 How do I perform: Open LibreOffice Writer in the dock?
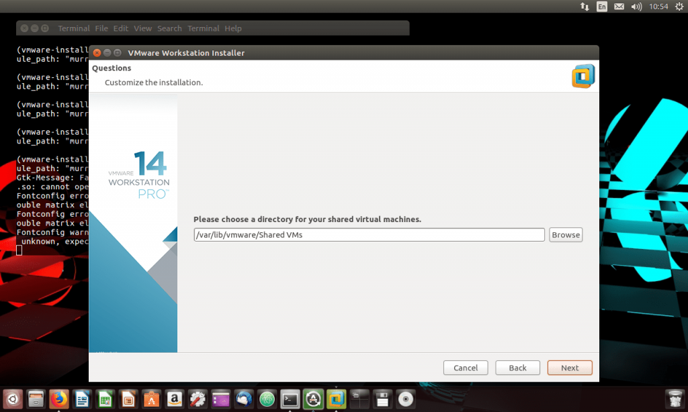coord(82,399)
